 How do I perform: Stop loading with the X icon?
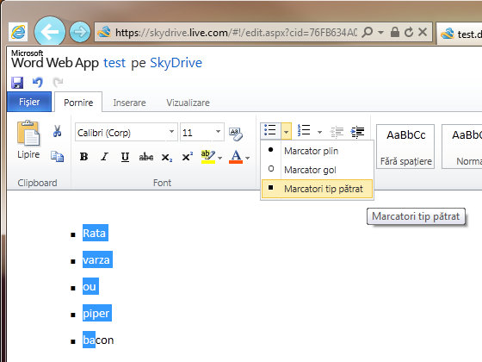423,32
